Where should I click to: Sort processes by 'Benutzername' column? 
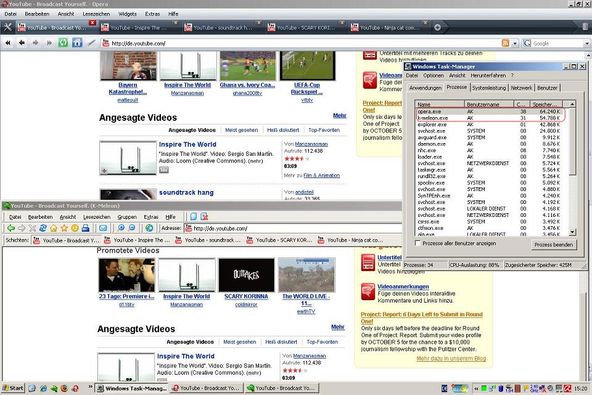pyautogui.click(x=489, y=104)
